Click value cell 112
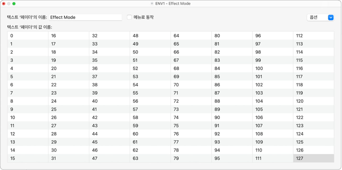342x170 pixels. (x=313, y=36)
